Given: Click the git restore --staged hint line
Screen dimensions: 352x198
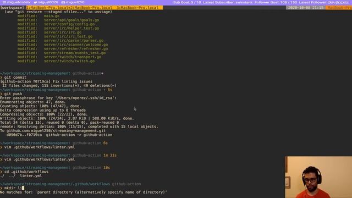Looking at the screenshot, I should pyautogui.click(x=58, y=12).
